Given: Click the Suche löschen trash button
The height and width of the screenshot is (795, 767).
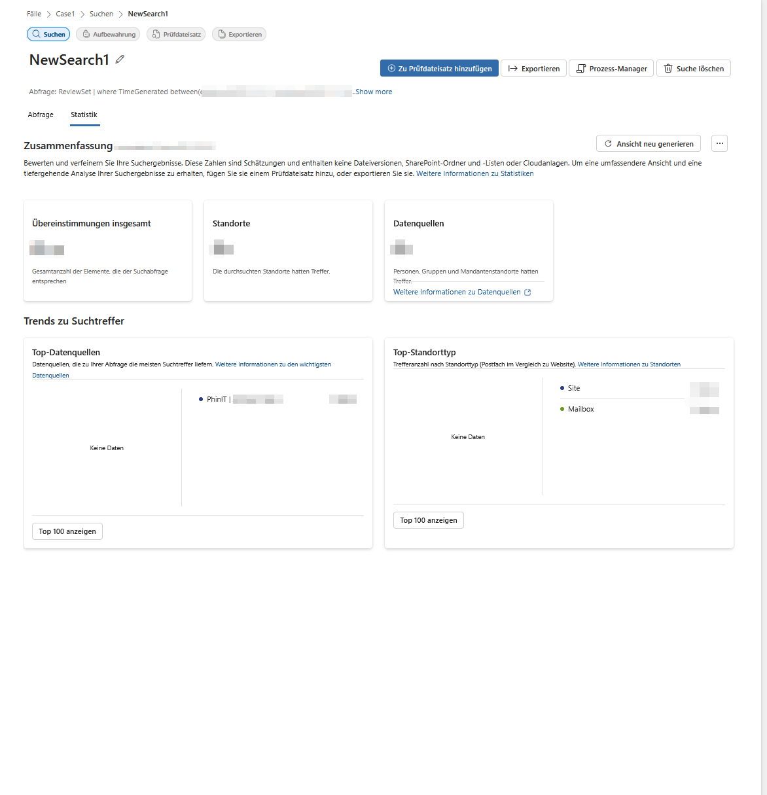Looking at the screenshot, I should pyautogui.click(x=693, y=69).
